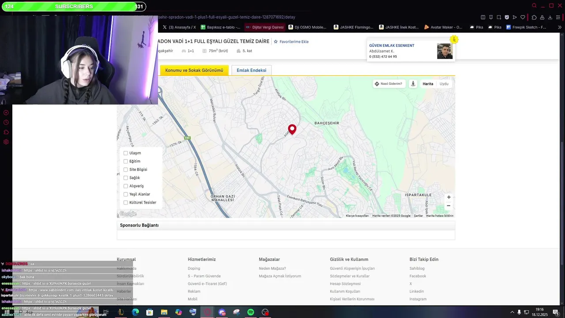Click the Harita hatası bildirin link
The image size is (565, 318).
(x=440, y=216)
